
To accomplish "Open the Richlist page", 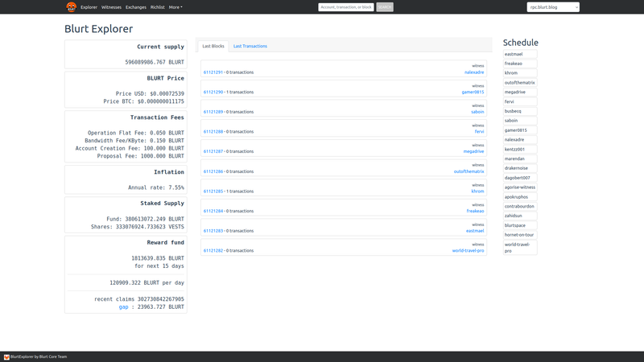I will pyautogui.click(x=157, y=7).
